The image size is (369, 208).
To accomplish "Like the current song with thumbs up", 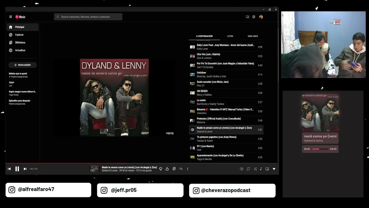I will pos(167,169).
